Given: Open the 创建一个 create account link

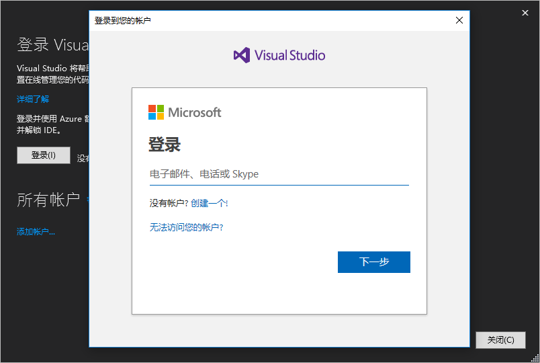Looking at the screenshot, I should [x=209, y=203].
